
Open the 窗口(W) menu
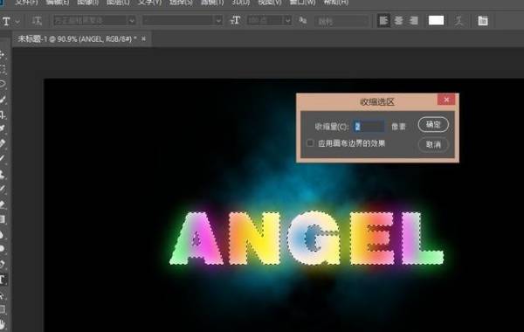pos(302,3)
